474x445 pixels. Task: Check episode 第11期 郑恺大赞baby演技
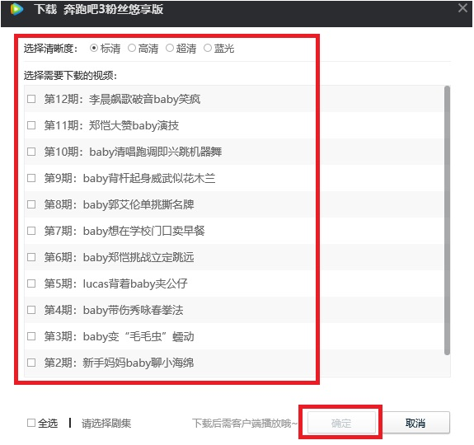[x=31, y=125]
